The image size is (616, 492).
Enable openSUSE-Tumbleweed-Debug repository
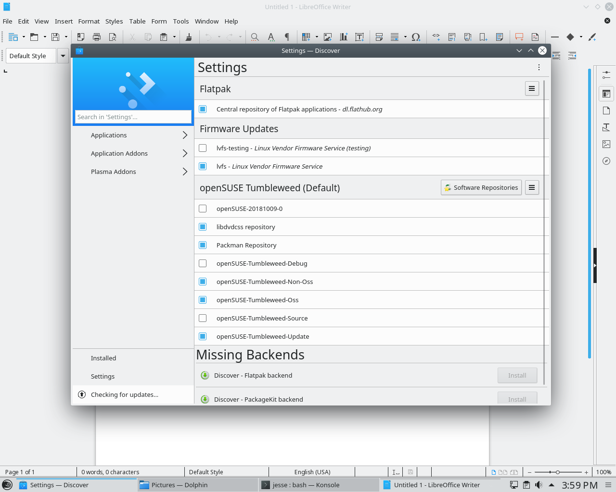point(203,263)
